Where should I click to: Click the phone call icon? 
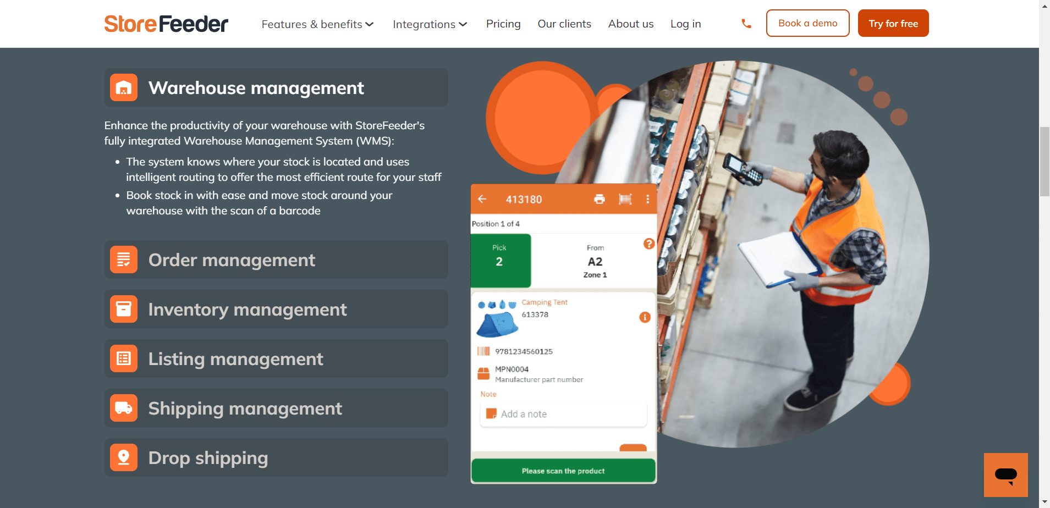coord(746,24)
